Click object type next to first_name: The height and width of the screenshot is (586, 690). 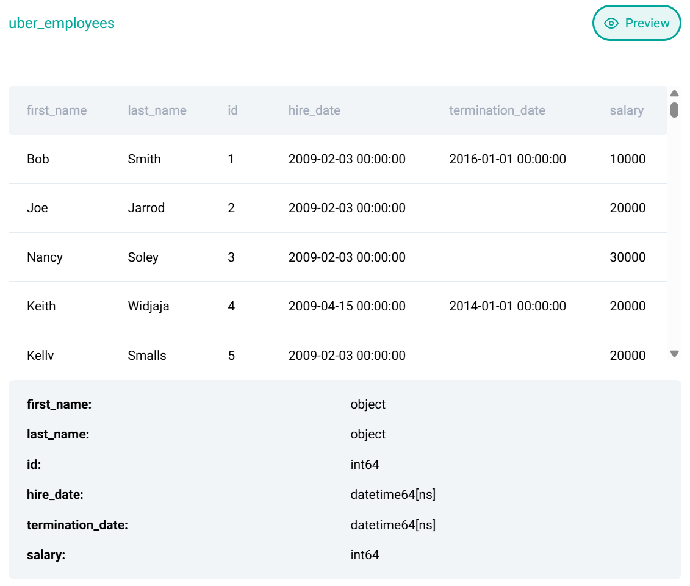(368, 404)
